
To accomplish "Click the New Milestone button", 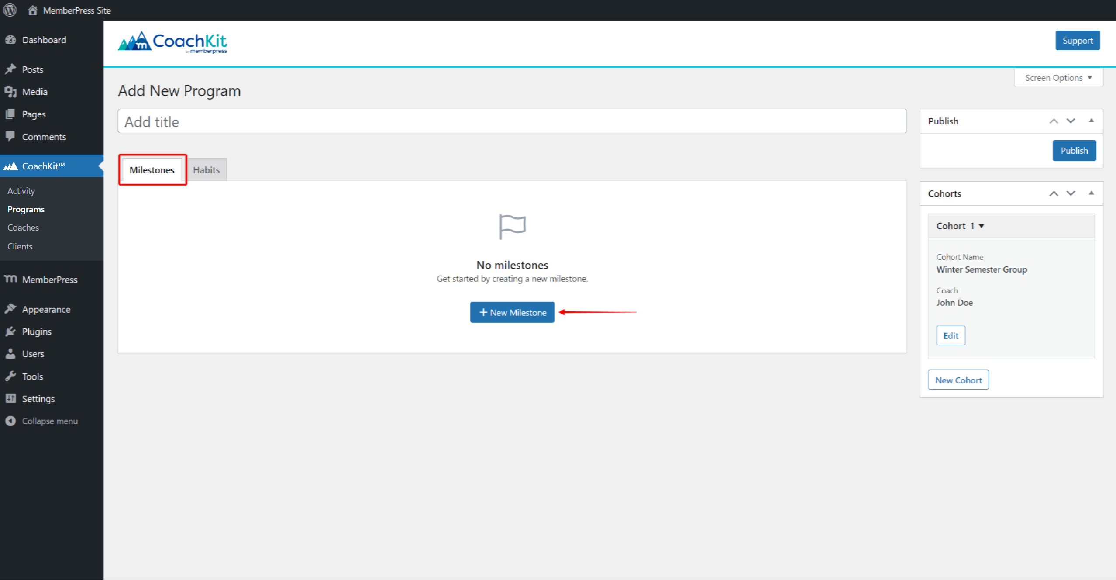I will click(x=512, y=311).
